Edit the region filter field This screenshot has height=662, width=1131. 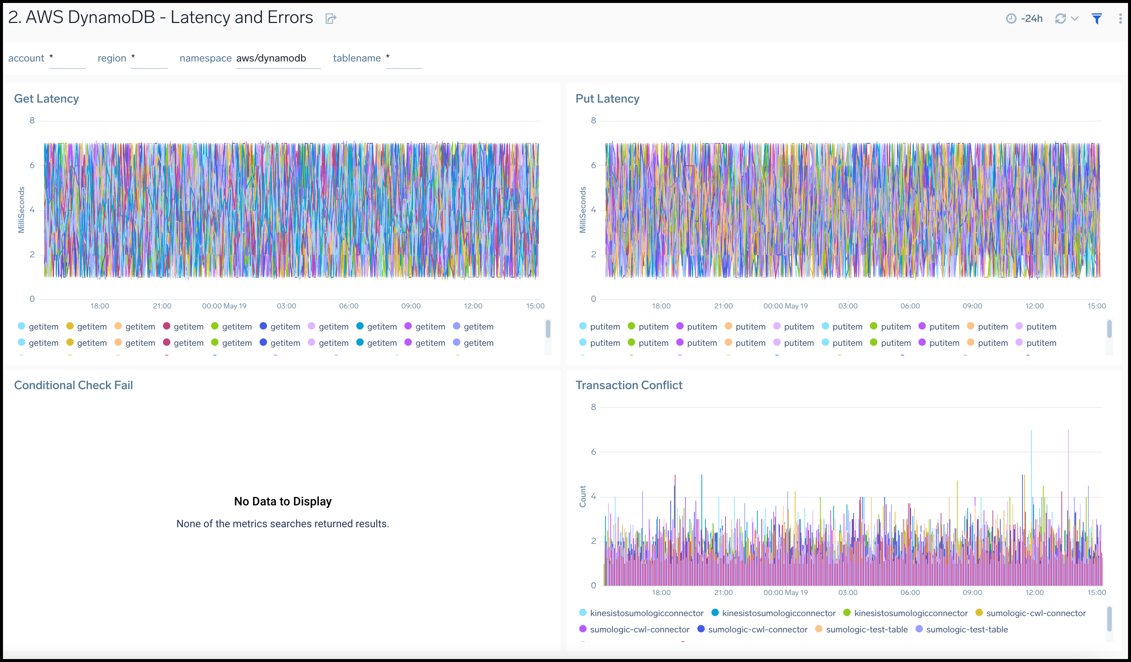[150, 59]
